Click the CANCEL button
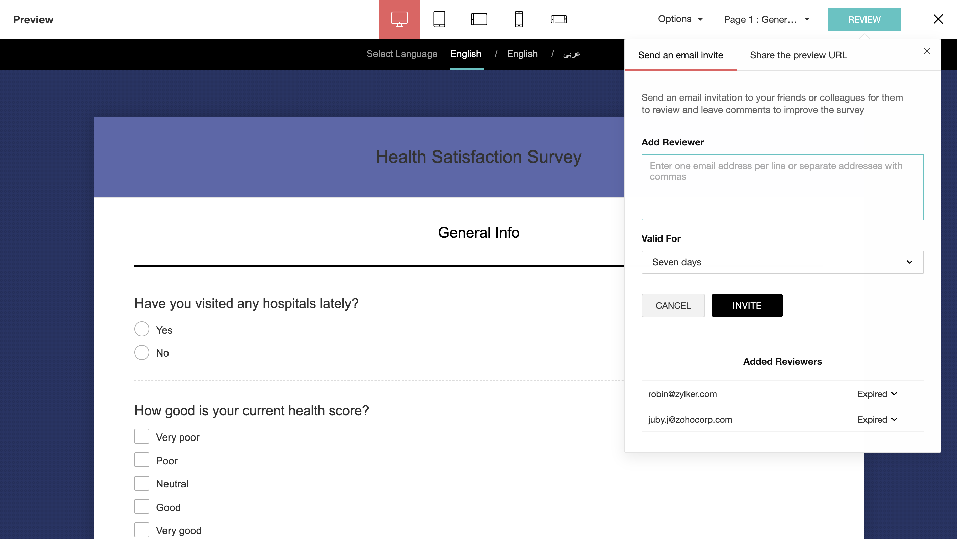This screenshot has width=957, height=539. pos(673,306)
